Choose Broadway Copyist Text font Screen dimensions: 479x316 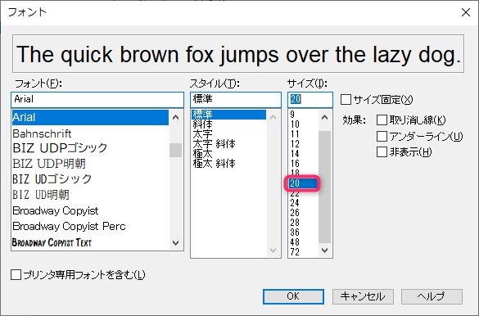[x=90, y=242]
